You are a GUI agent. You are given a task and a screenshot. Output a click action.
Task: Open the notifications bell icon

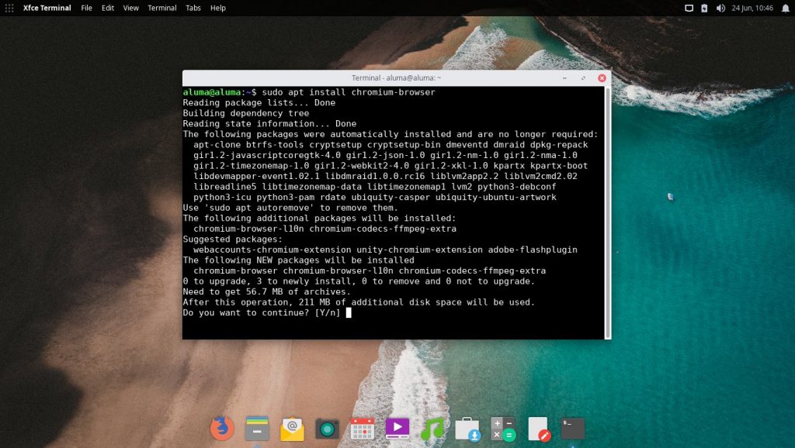pos(786,8)
